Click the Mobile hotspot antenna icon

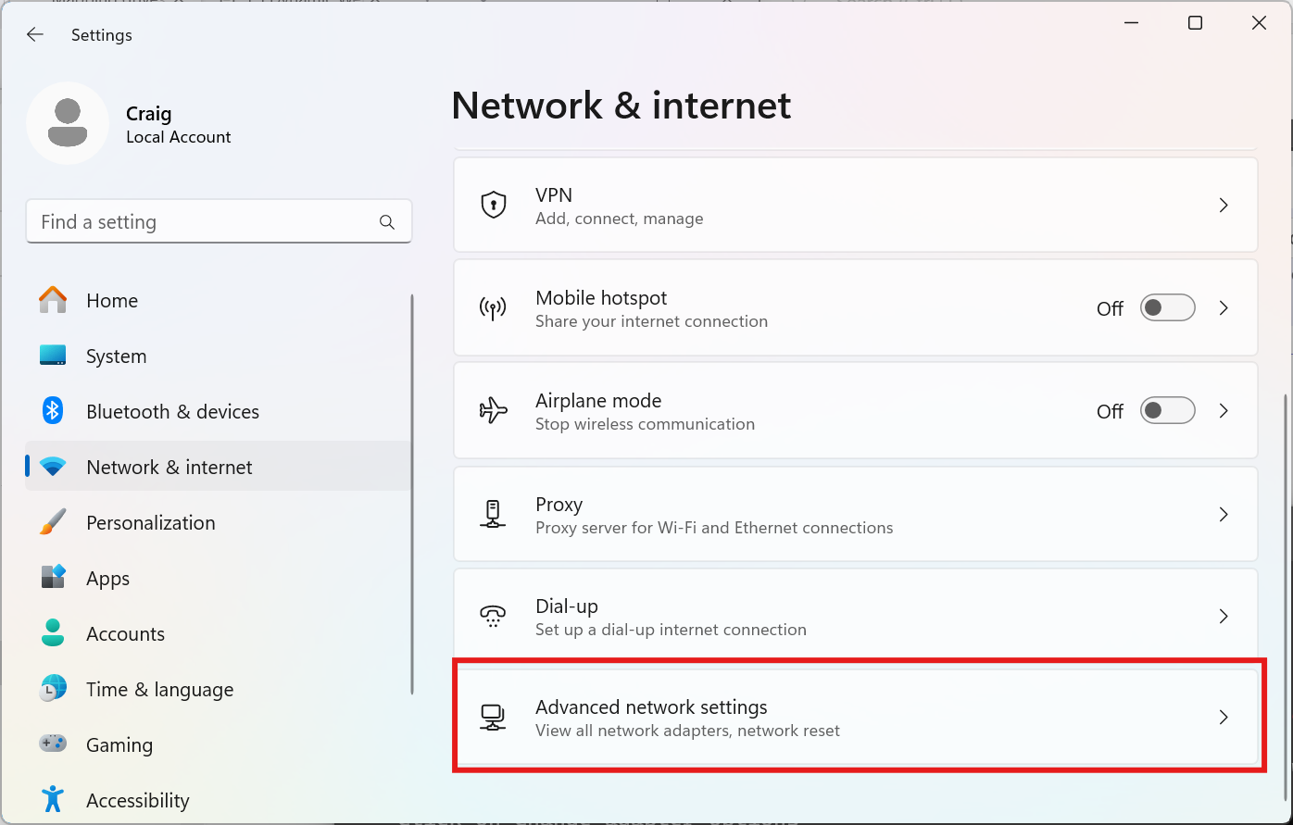coord(493,308)
